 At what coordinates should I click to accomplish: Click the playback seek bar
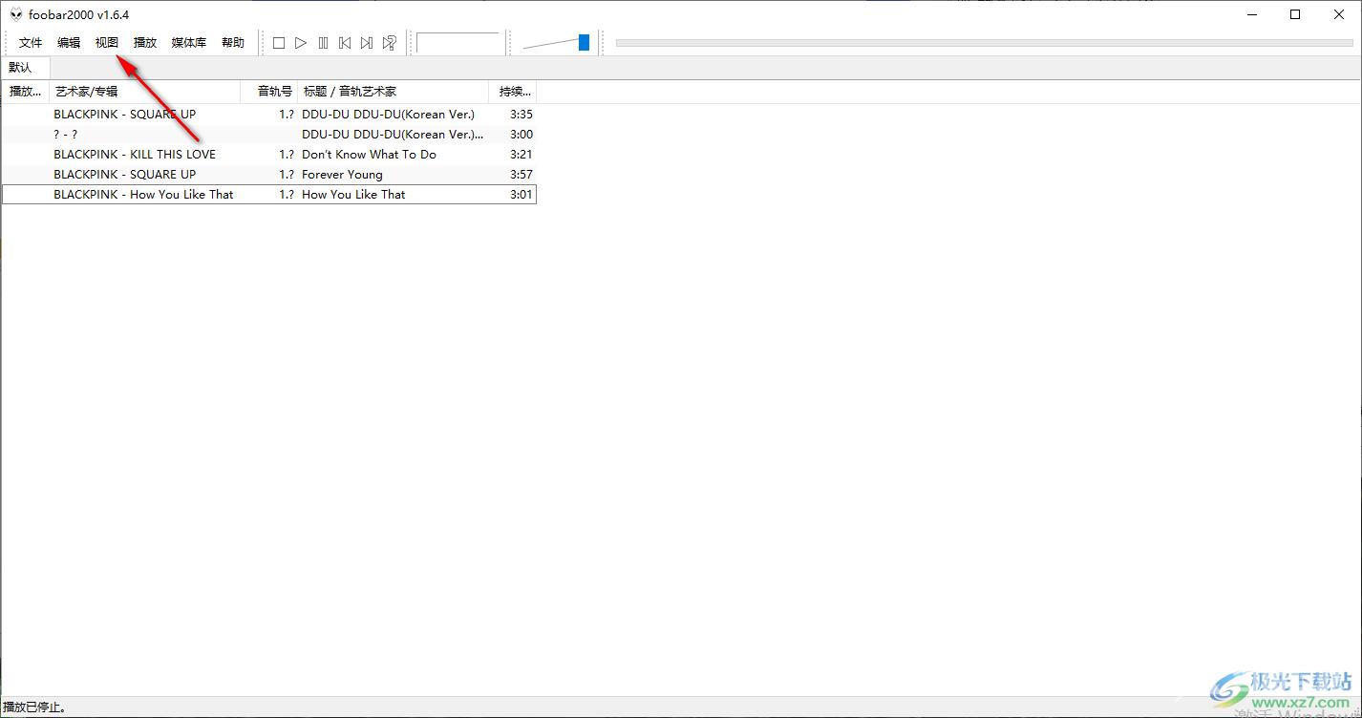pyautogui.click(x=985, y=43)
